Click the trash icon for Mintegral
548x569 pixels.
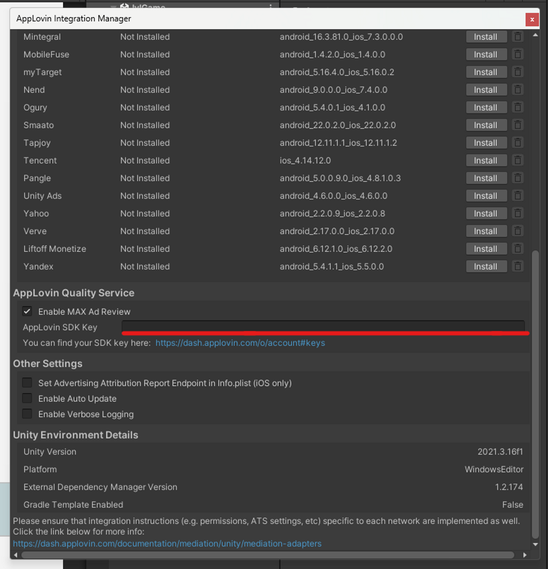518,36
